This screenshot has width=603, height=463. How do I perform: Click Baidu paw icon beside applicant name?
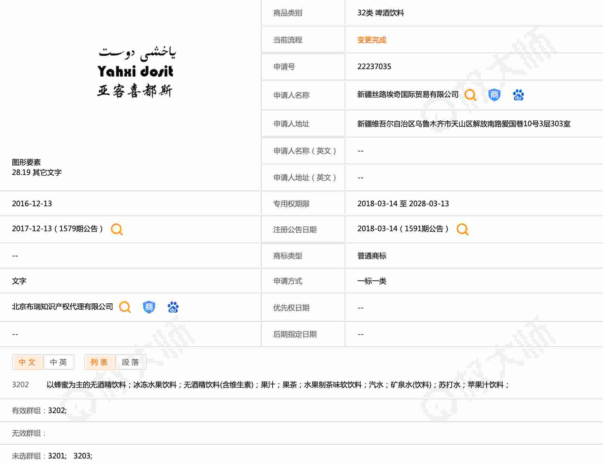coord(518,95)
